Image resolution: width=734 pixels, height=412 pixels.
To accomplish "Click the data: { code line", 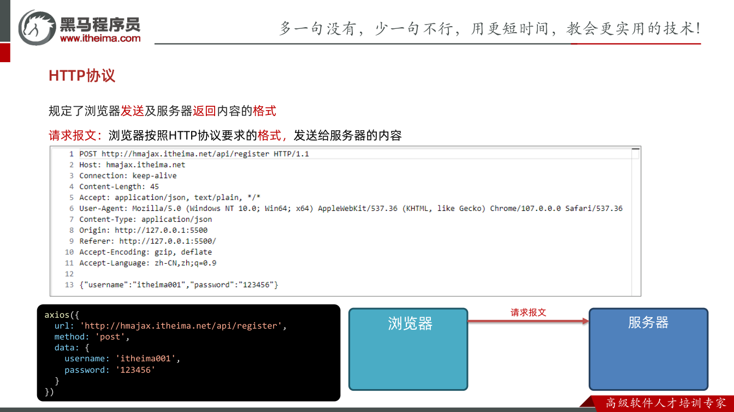I will coord(72,348).
